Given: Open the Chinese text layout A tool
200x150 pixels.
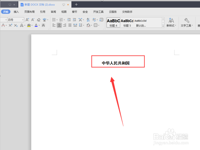Looking at the screenshot, I should [80, 20].
